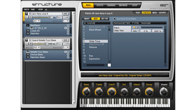Open the Output page

tap(162, 13)
